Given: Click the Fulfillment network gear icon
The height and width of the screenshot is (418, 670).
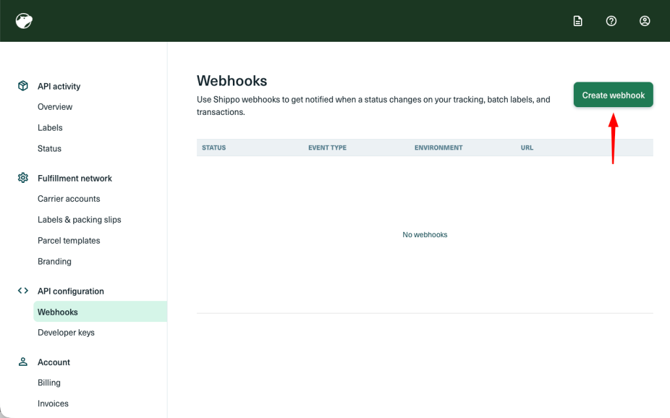Looking at the screenshot, I should (23, 178).
